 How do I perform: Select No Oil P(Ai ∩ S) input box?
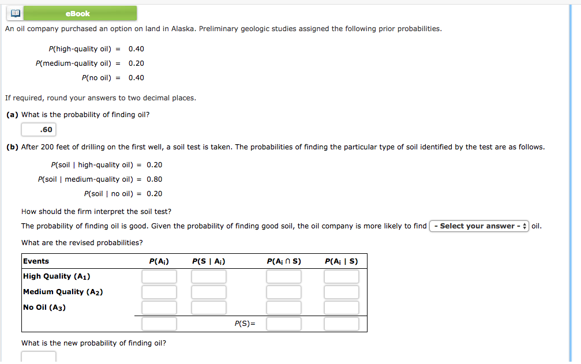tap(283, 307)
